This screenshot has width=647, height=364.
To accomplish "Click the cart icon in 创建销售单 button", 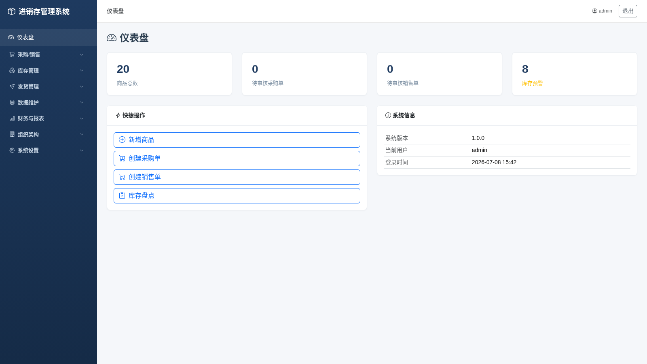I will pyautogui.click(x=122, y=177).
